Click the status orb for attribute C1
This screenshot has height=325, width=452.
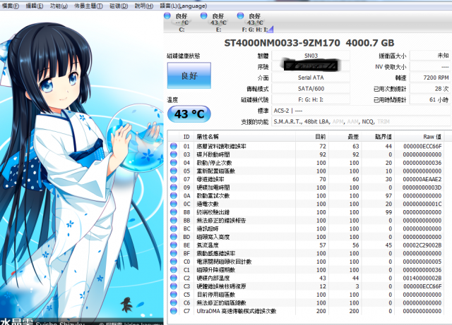[x=174, y=270]
